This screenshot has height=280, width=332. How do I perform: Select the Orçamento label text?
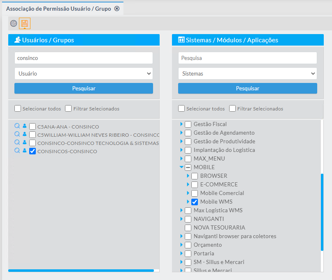tap(208, 245)
